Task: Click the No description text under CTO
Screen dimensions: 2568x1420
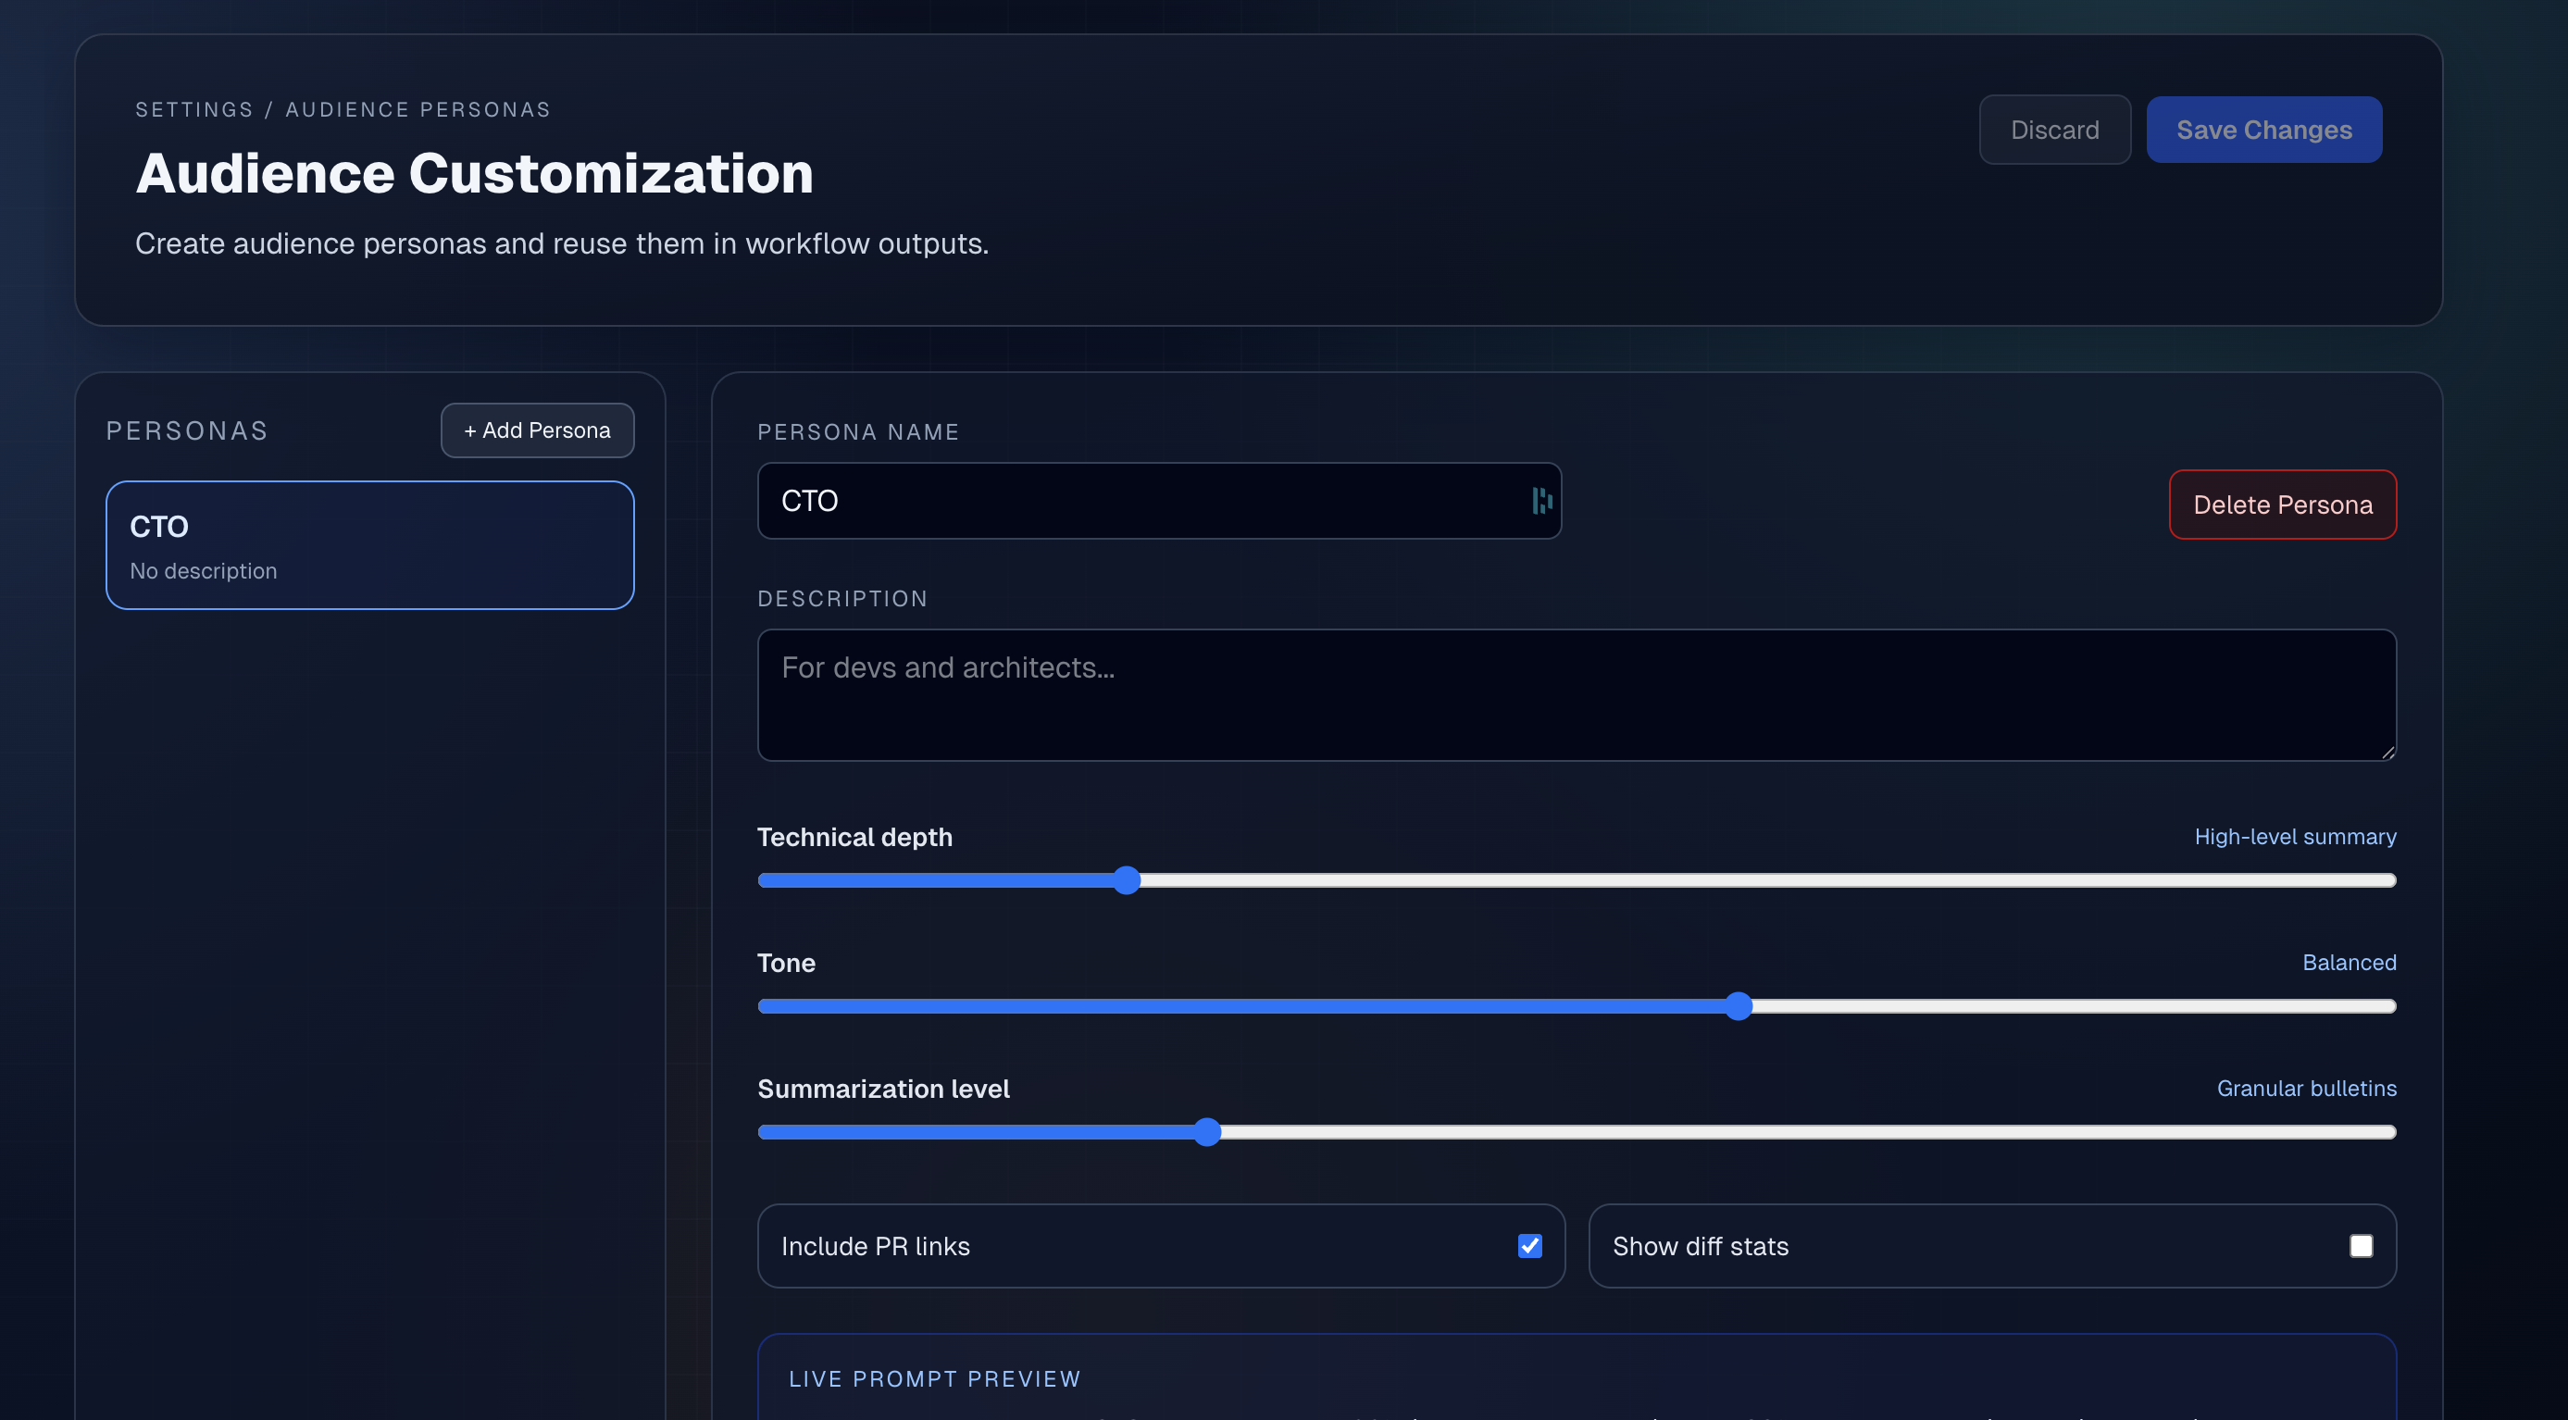Action: [204, 570]
